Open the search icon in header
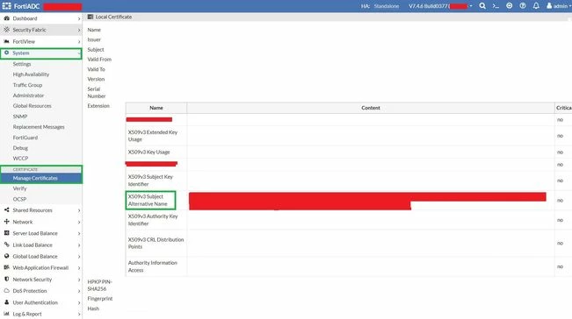Screen dimensions: 572x319 click(482, 6)
